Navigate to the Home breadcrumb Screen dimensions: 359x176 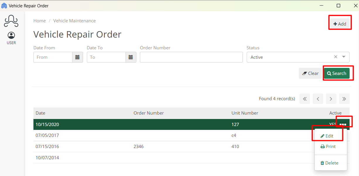click(x=40, y=21)
